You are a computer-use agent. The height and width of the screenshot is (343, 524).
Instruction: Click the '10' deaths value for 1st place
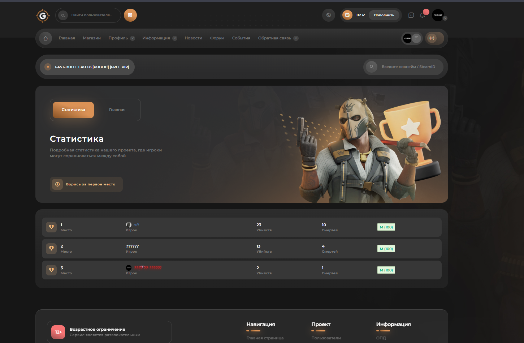(324, 225)
